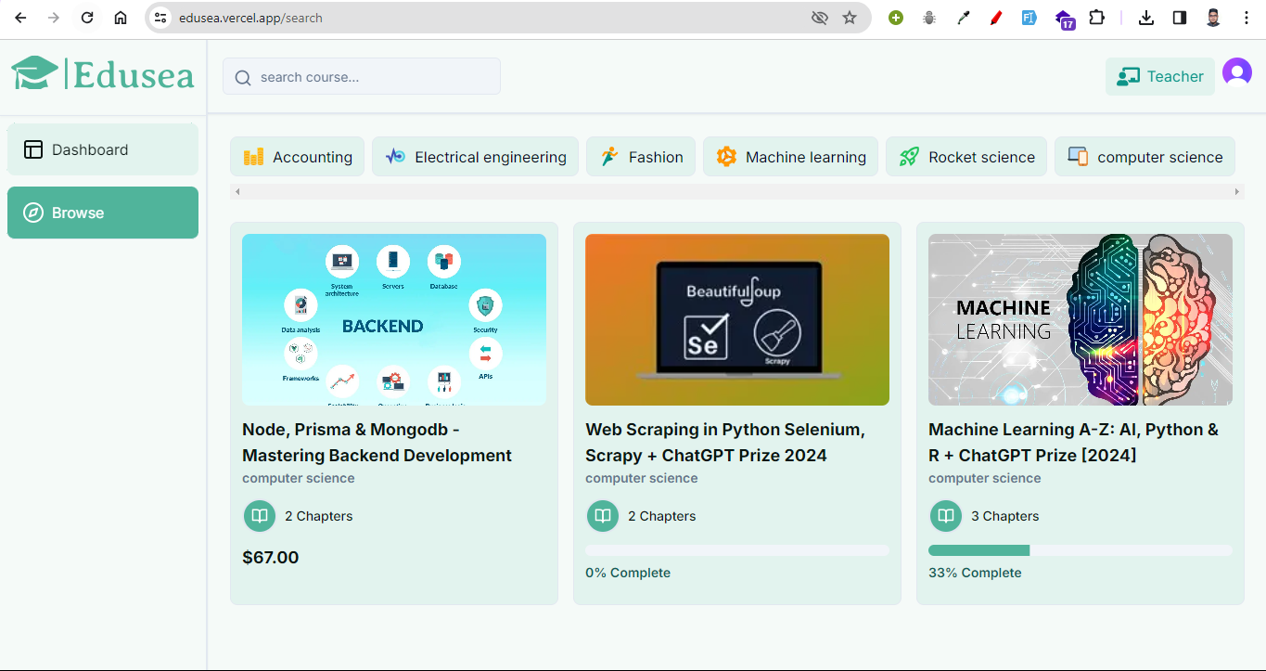Click the book icon on Machine Learning course

click(x=946, y=516)
